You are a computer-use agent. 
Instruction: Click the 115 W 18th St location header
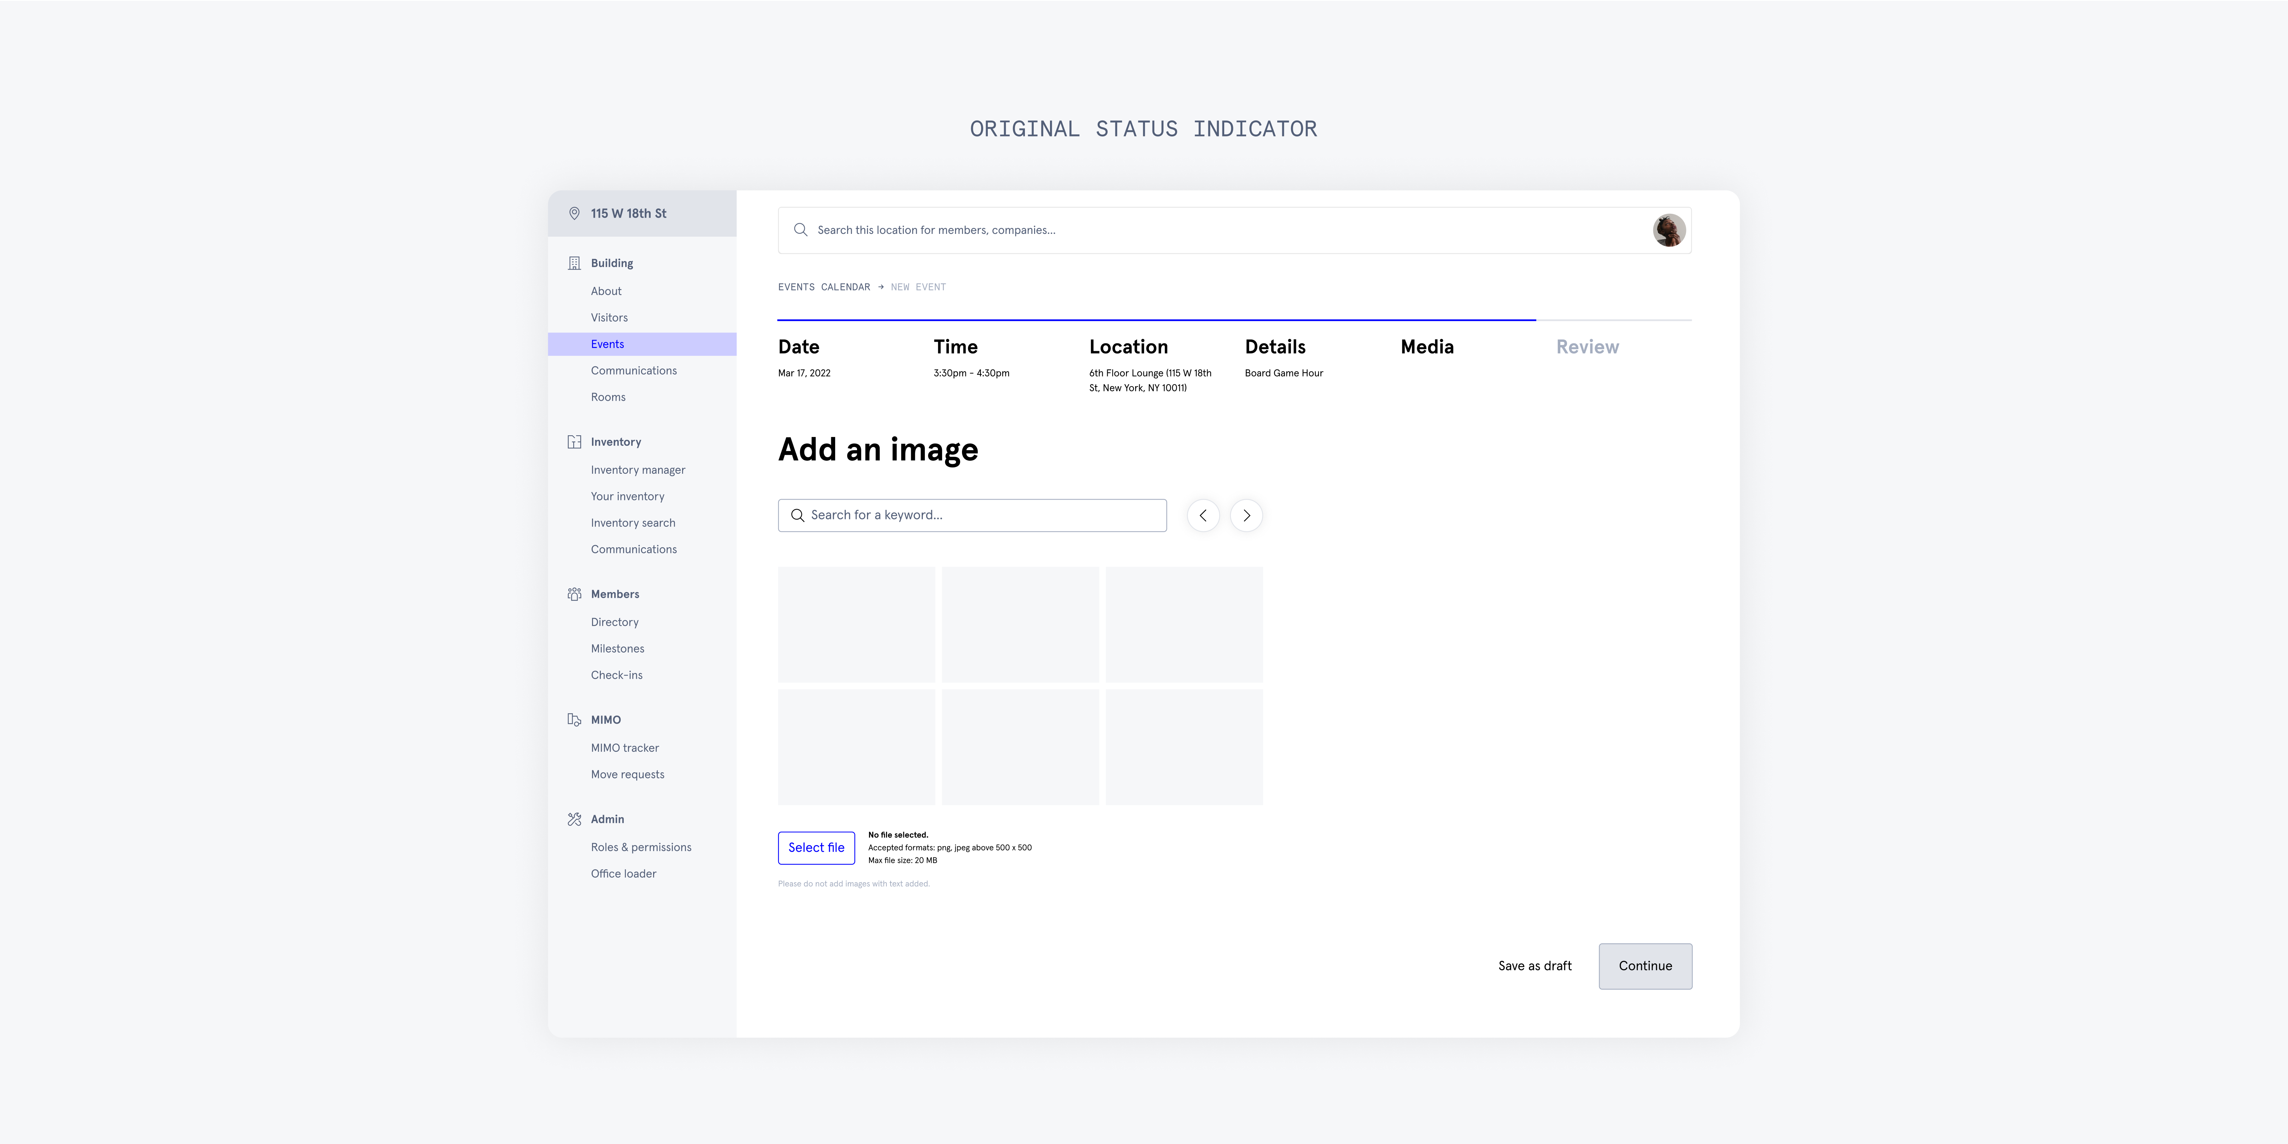(642, 213)
